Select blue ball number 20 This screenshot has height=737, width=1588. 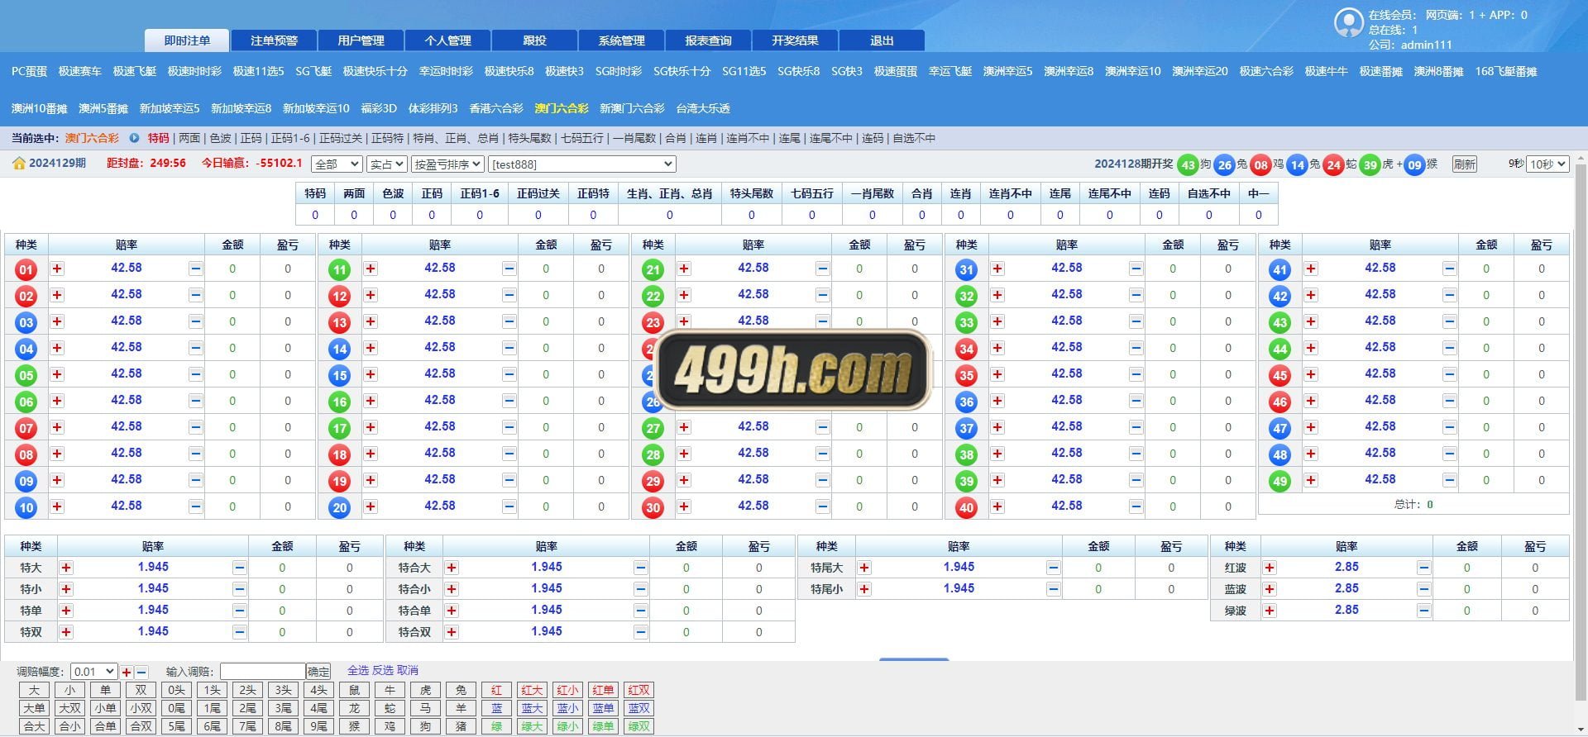coord(340,507)
